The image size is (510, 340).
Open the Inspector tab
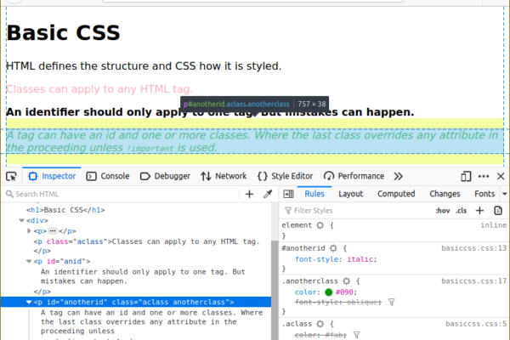click(x=52, y=176)
